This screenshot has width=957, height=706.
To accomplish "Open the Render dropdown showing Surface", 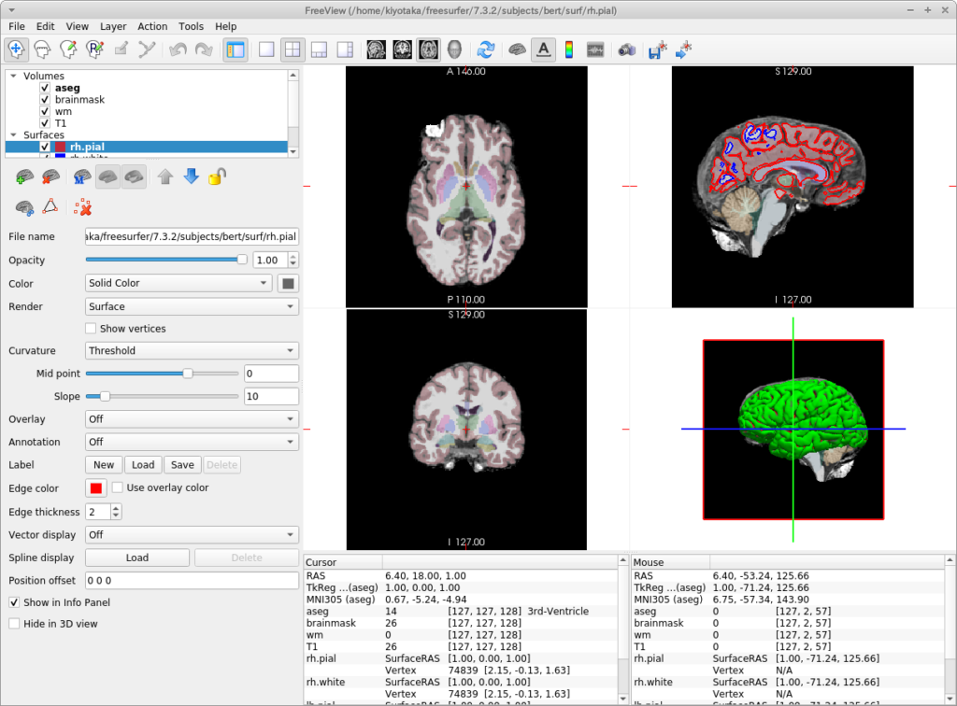I will tap(192, 306).
